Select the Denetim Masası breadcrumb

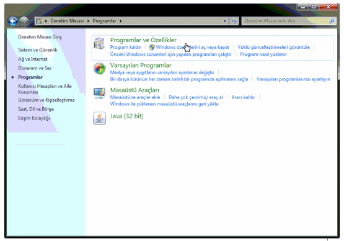click(67, 21)
